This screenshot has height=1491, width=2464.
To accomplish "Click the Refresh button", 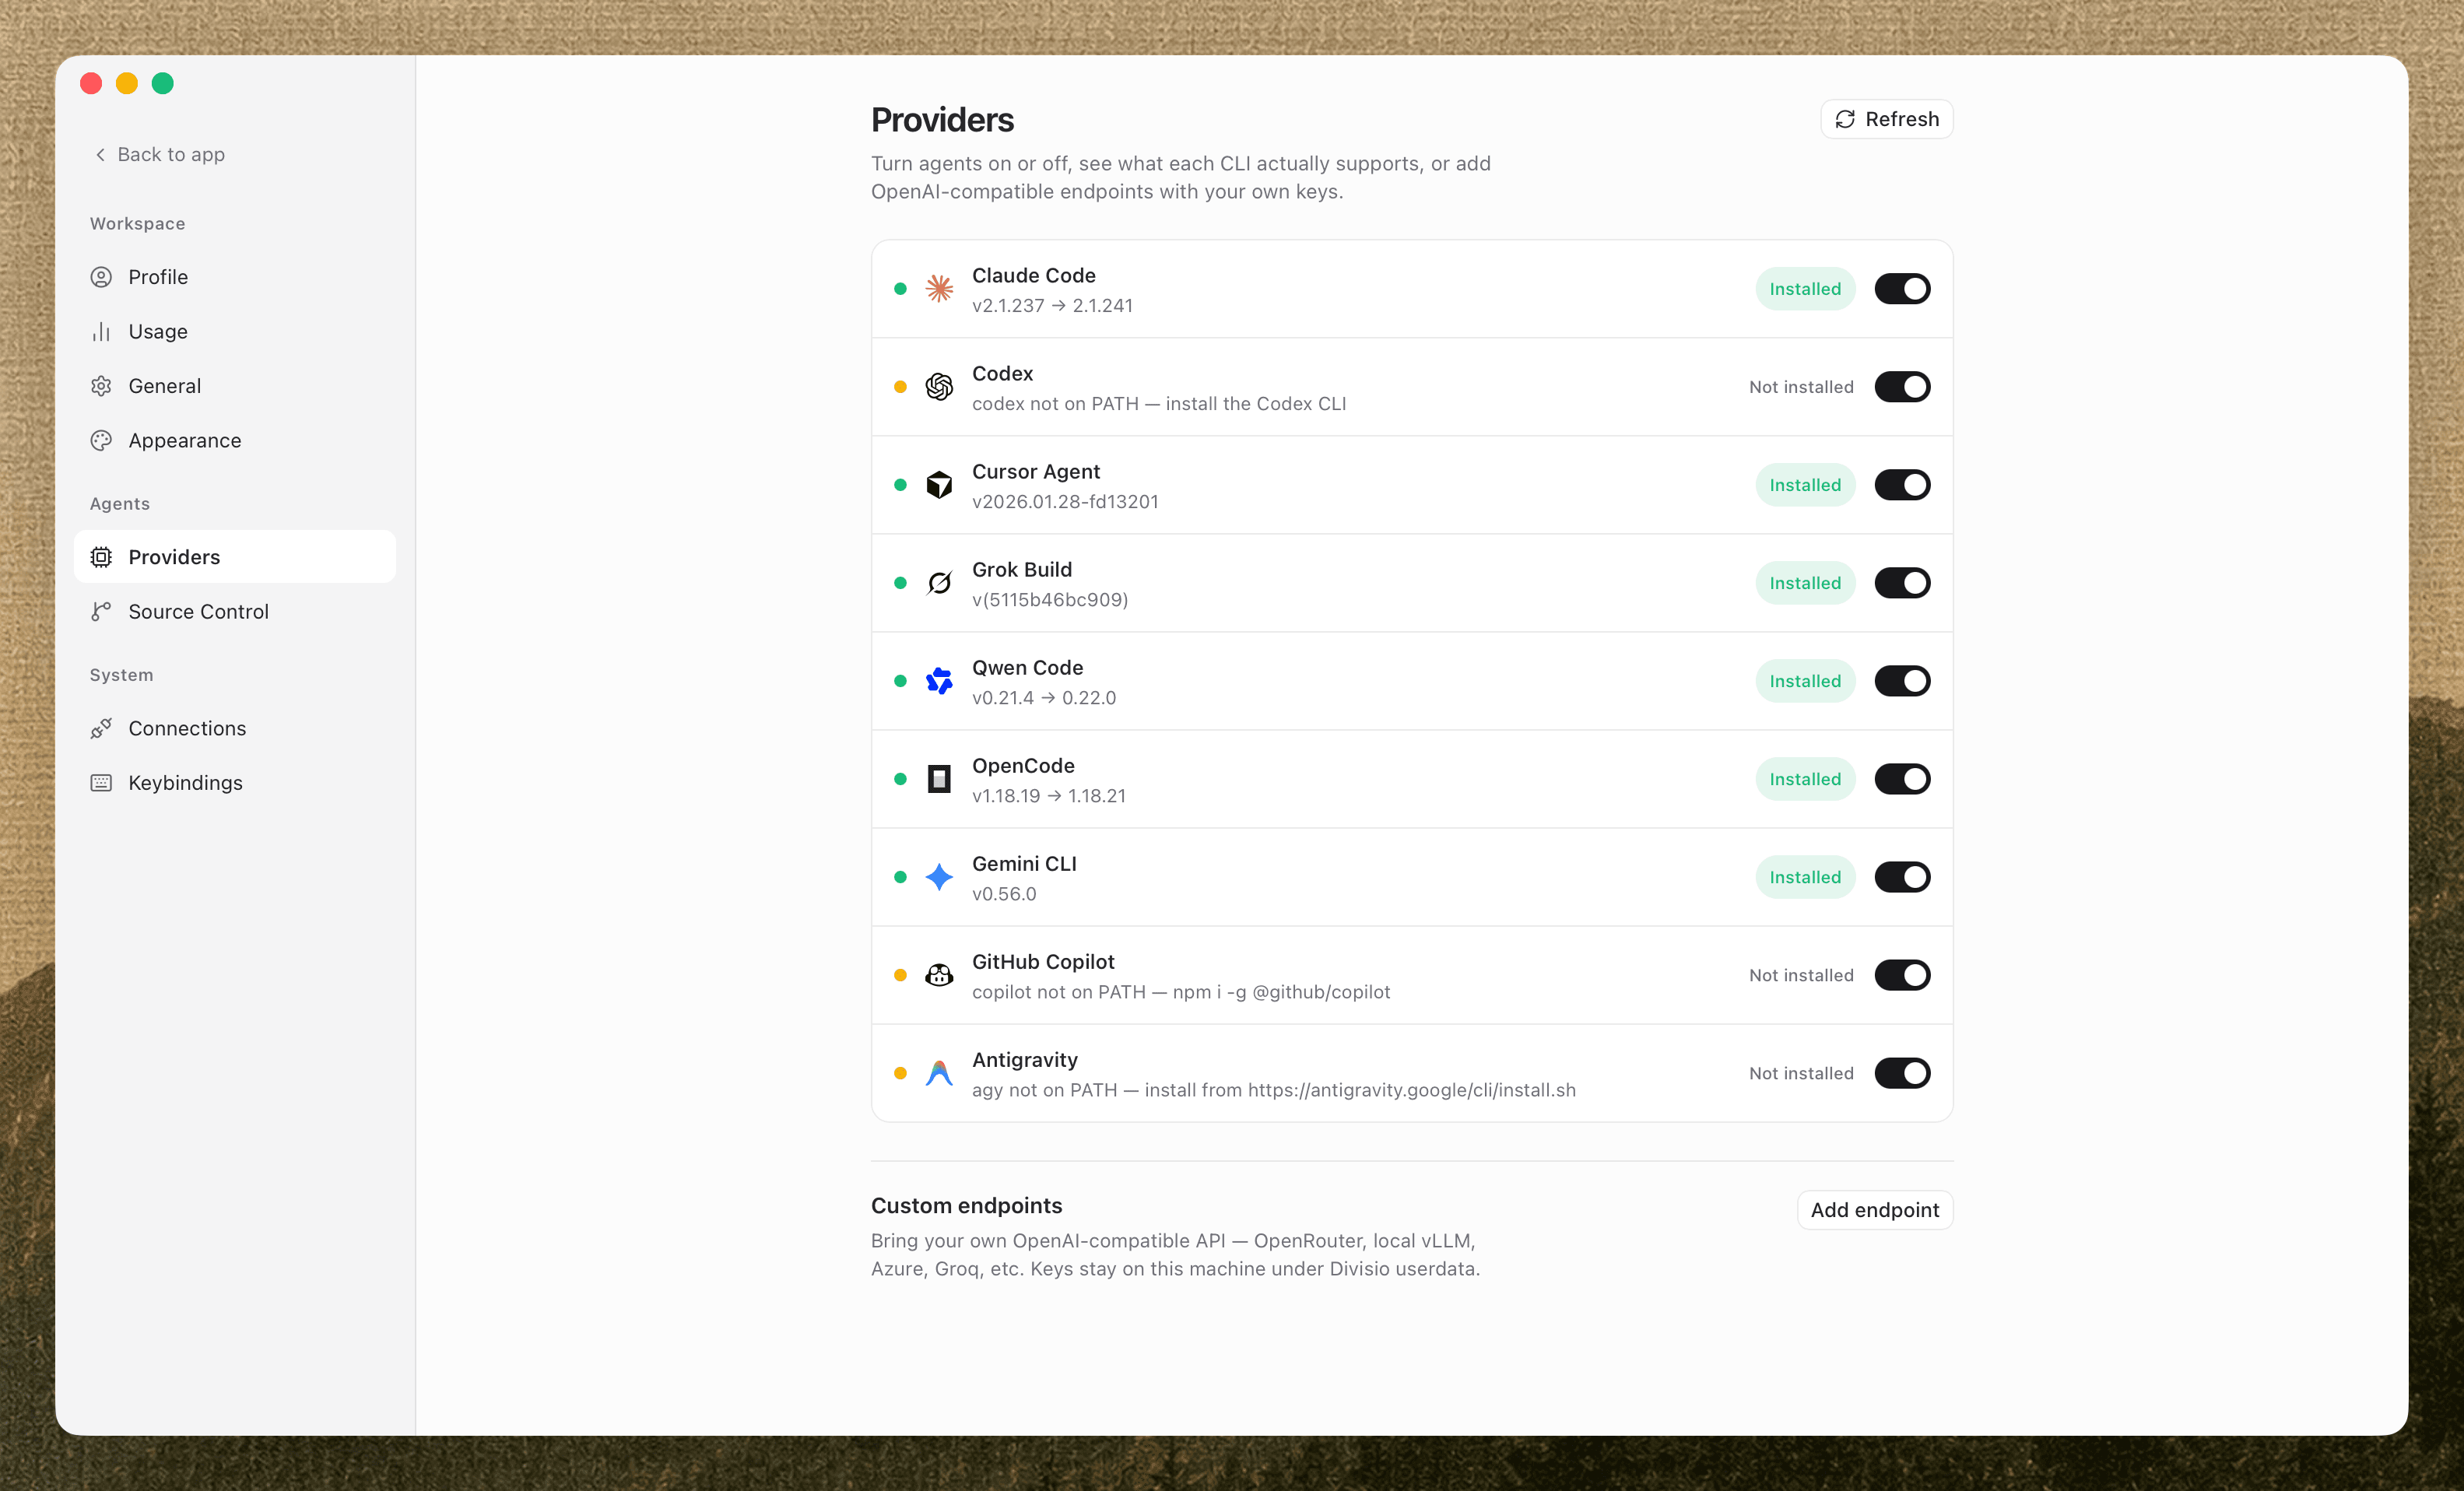I will click(x=1886, y=119).
